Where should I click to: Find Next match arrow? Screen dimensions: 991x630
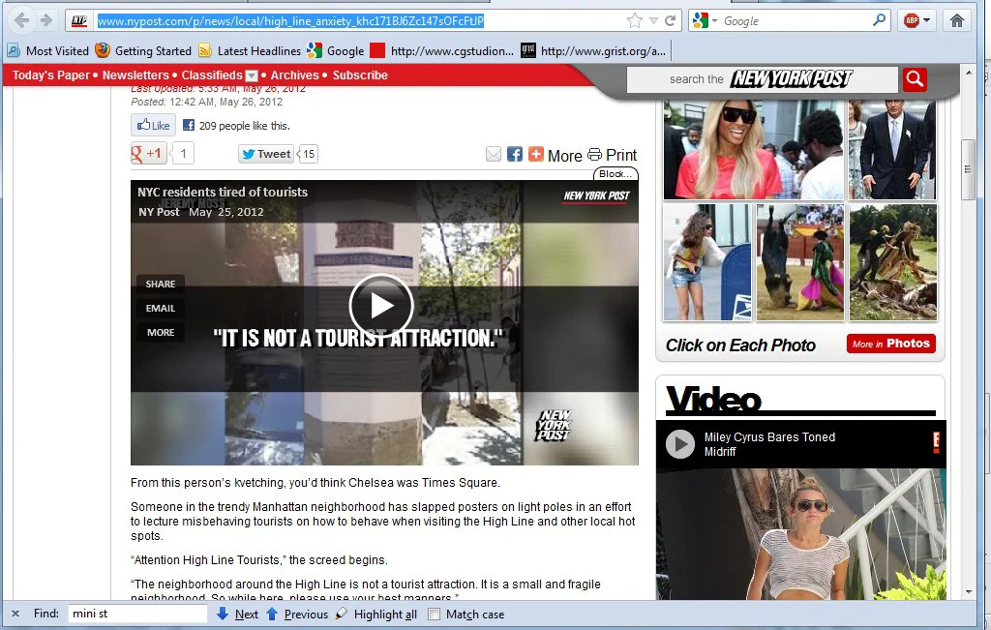click(x=238, y=614)
